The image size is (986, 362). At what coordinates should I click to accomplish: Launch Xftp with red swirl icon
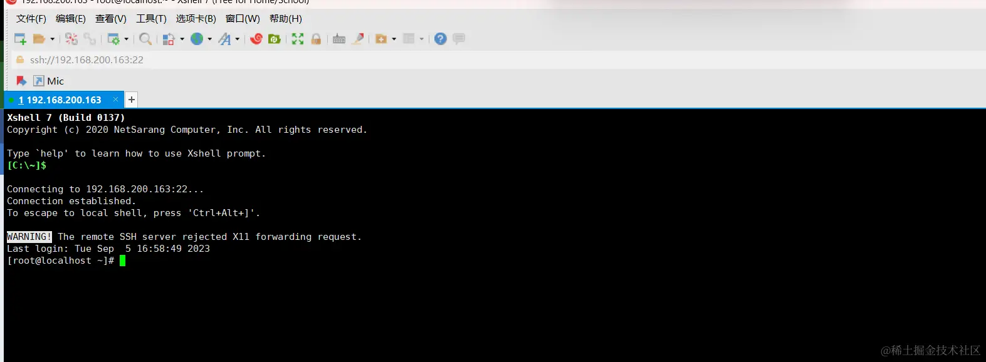[256, 39]
